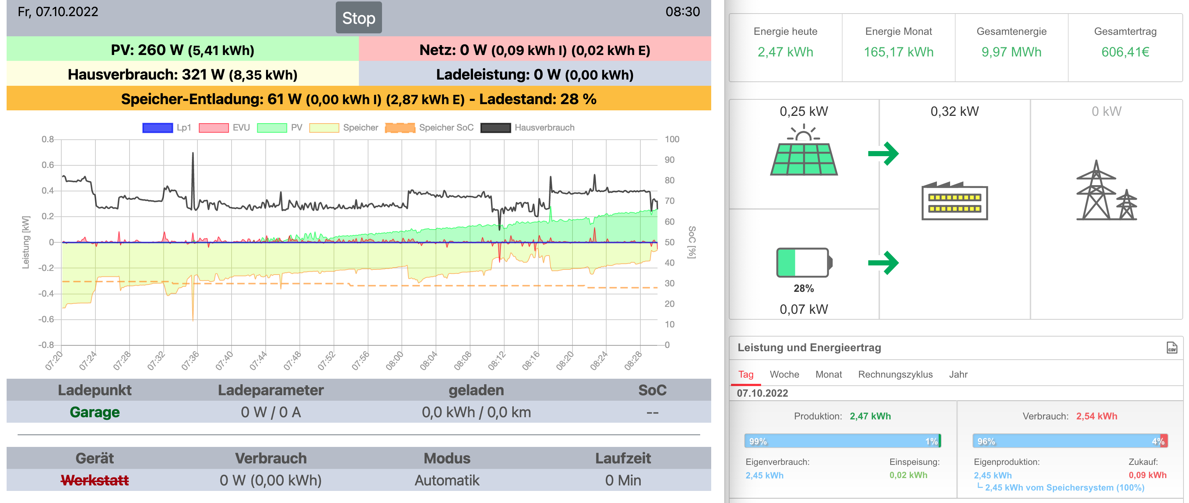Click green arrow from battery
The height and width of the screenshot is (503, 1189).
click(883, 263)
